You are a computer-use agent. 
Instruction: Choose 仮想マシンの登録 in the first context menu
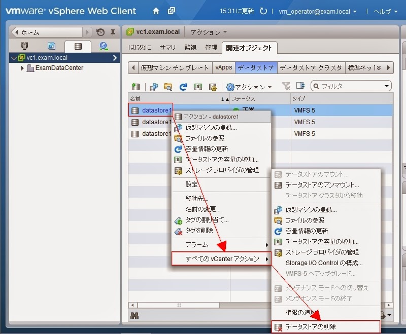click(222, 127)
